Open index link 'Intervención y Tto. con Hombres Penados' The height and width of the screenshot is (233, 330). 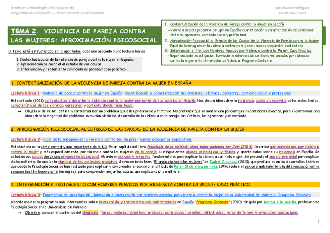241,51
